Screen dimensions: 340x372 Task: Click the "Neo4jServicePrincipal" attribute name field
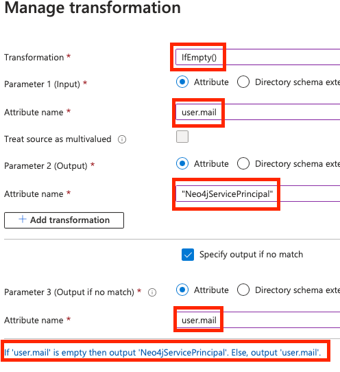[258, 194]
